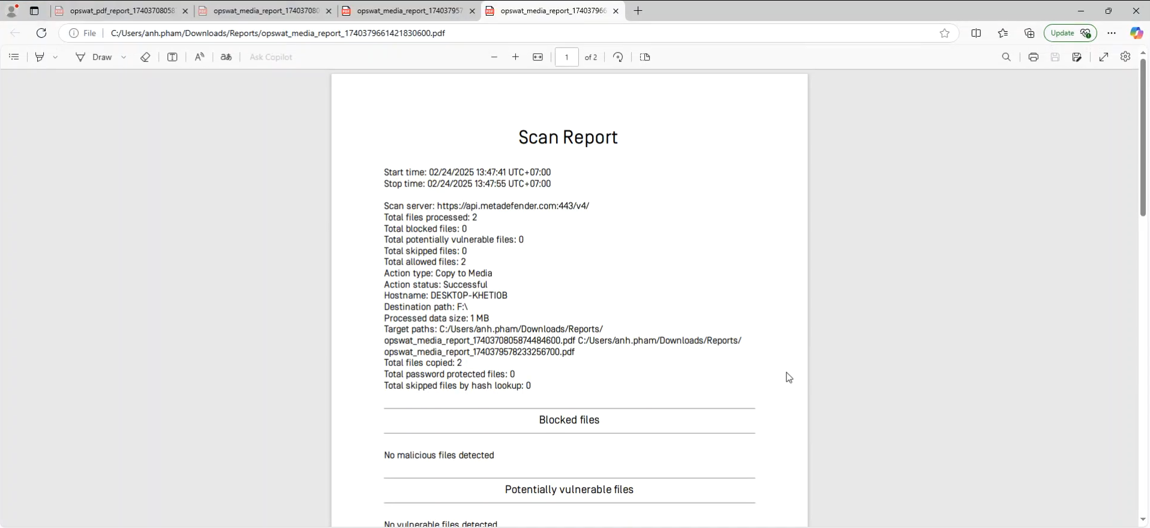Screen dimensions: 1150x528
Task: Click the Scan Report heading
Action: click(568, 137)
